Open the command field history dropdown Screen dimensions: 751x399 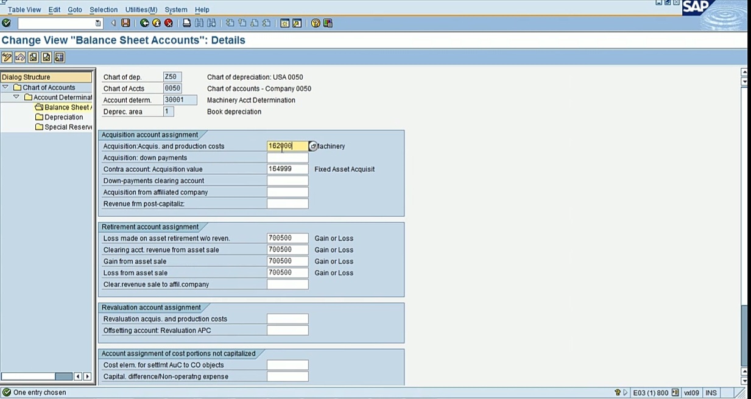pyautogui.click(x=98, y=23)
